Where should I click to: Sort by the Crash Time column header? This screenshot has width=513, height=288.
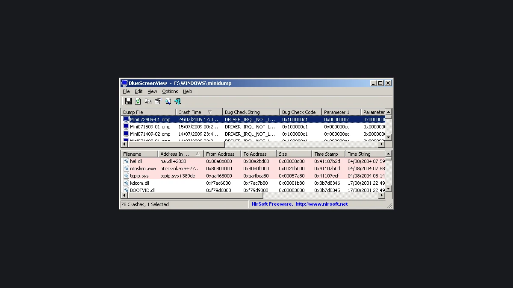click(x=199, y=112)
